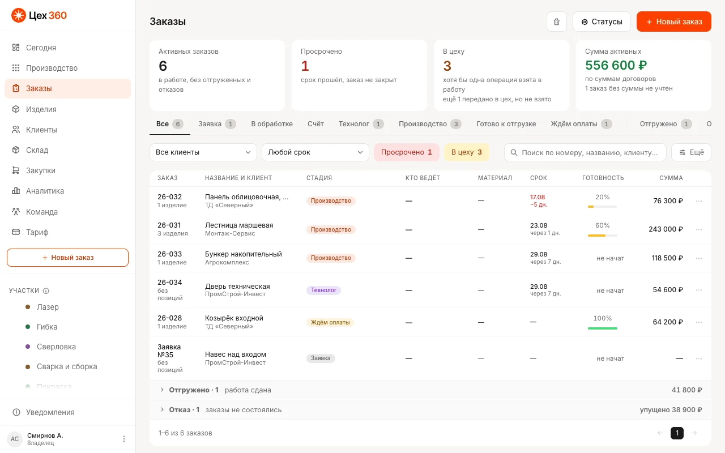Viewport: 725px width, 453px height.
Task: Go to the Команда page
Action: [67, 212]
